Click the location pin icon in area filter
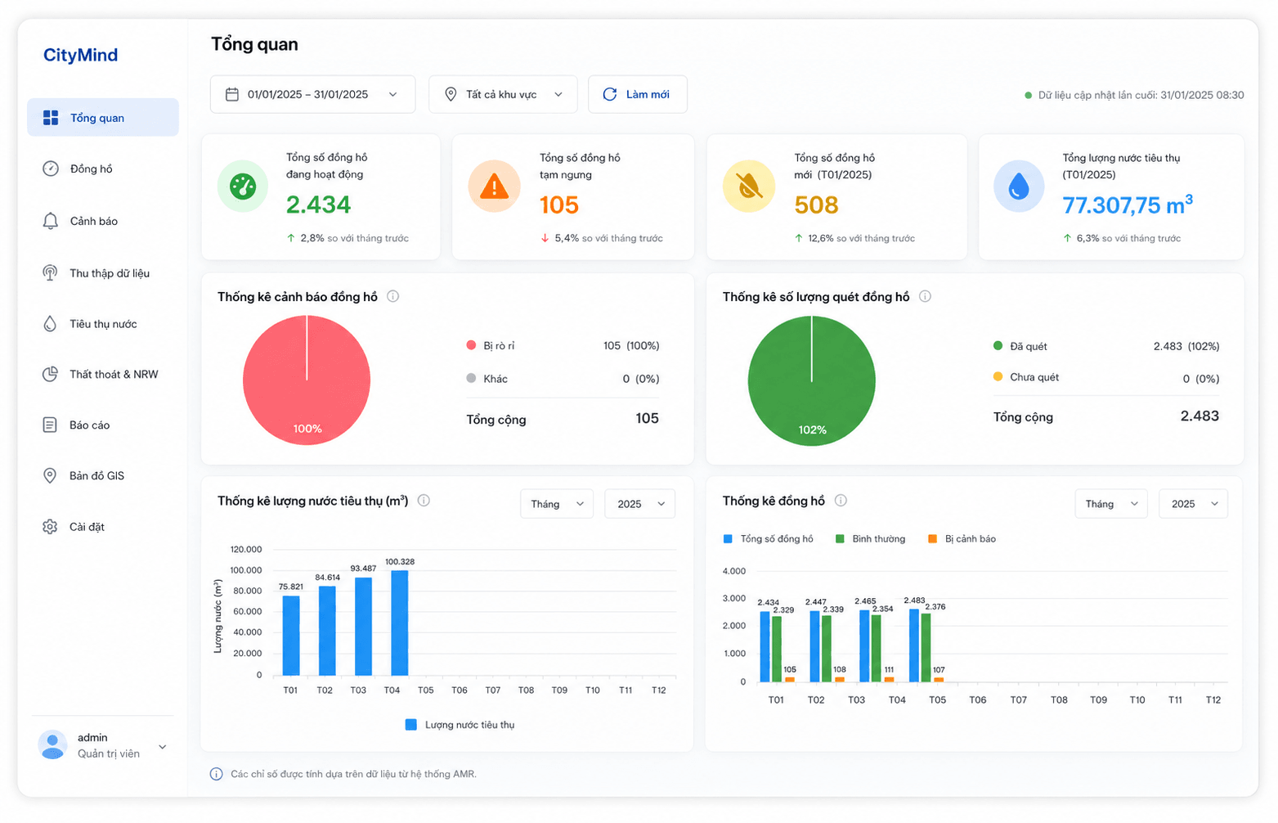This screenshot has width=1278, height=823. click(x=451, y=94)
